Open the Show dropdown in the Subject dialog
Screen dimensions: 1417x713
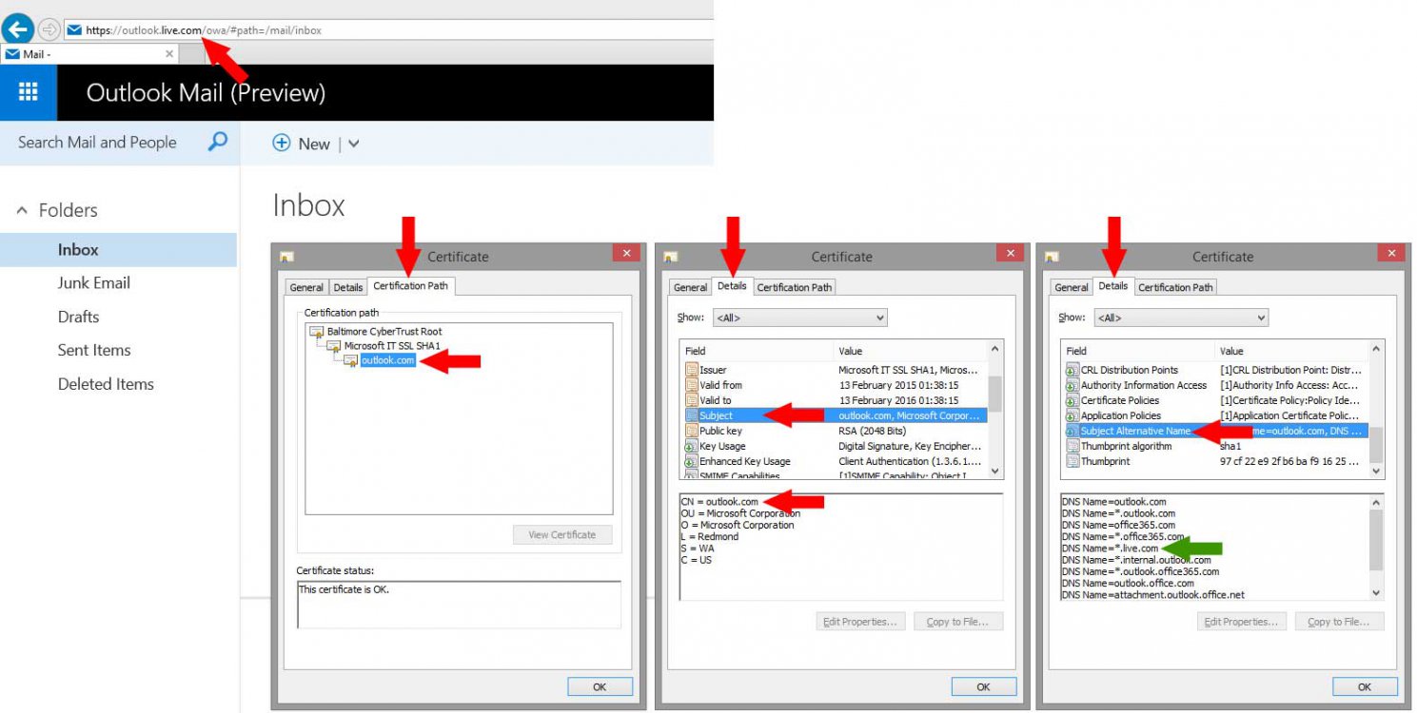click(x=799, y=318)
